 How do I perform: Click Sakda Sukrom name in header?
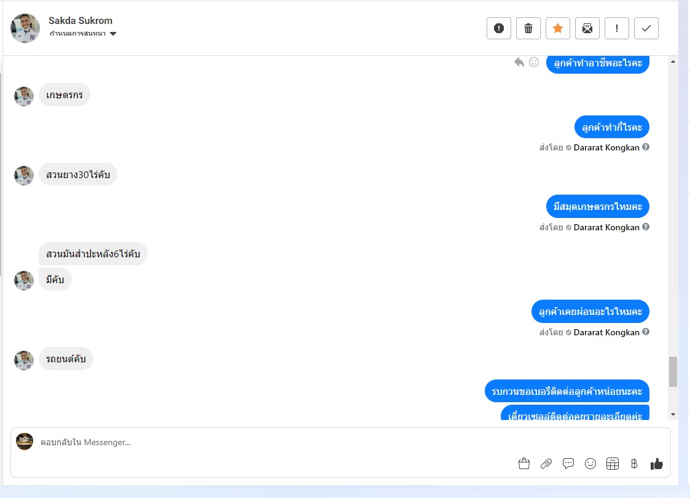80,21
